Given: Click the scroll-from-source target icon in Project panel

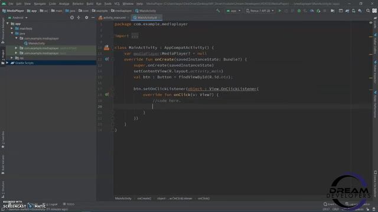Looking at the screenshot, I should point(72,18).
